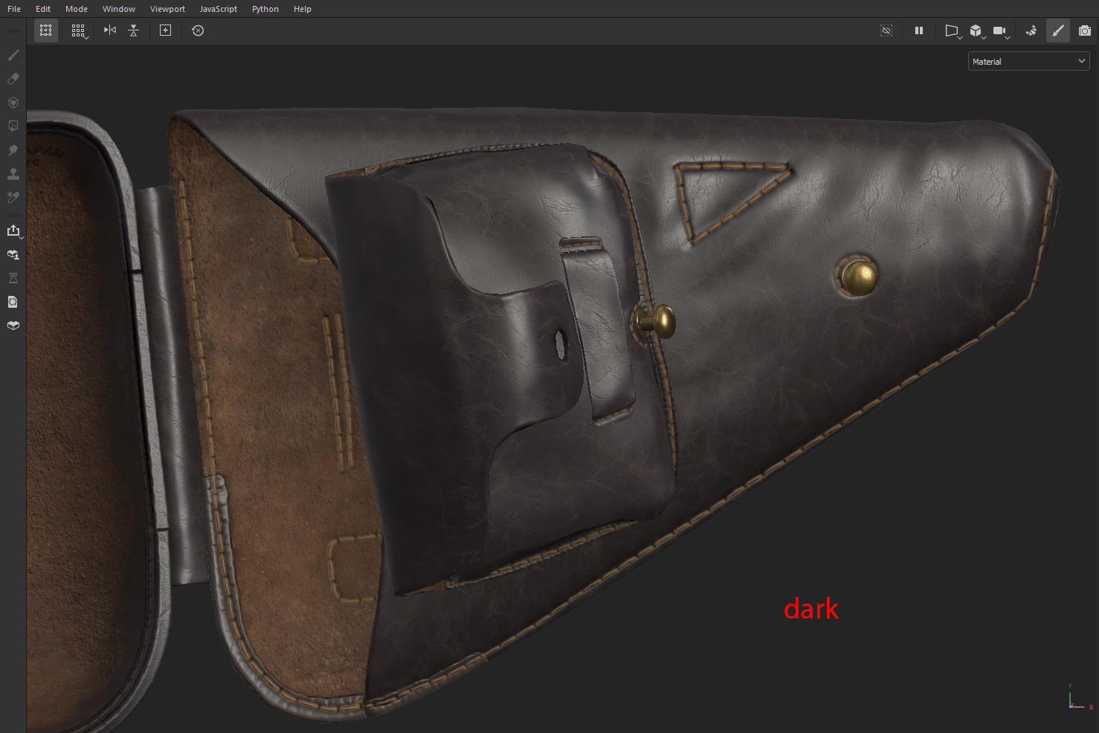Open the Python menu
Image resolution: width=1099 pixels, height=733 pixels.
click(x=265, y=8)
